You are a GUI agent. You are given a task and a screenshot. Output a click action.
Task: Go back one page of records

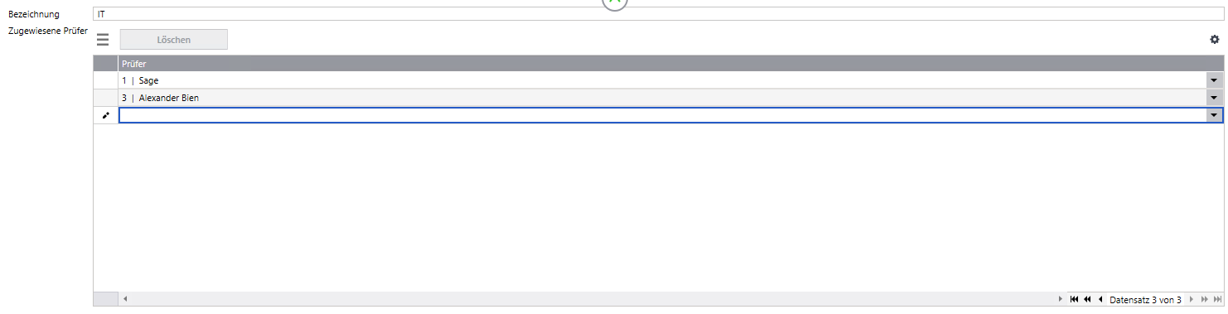(1087, 299)
